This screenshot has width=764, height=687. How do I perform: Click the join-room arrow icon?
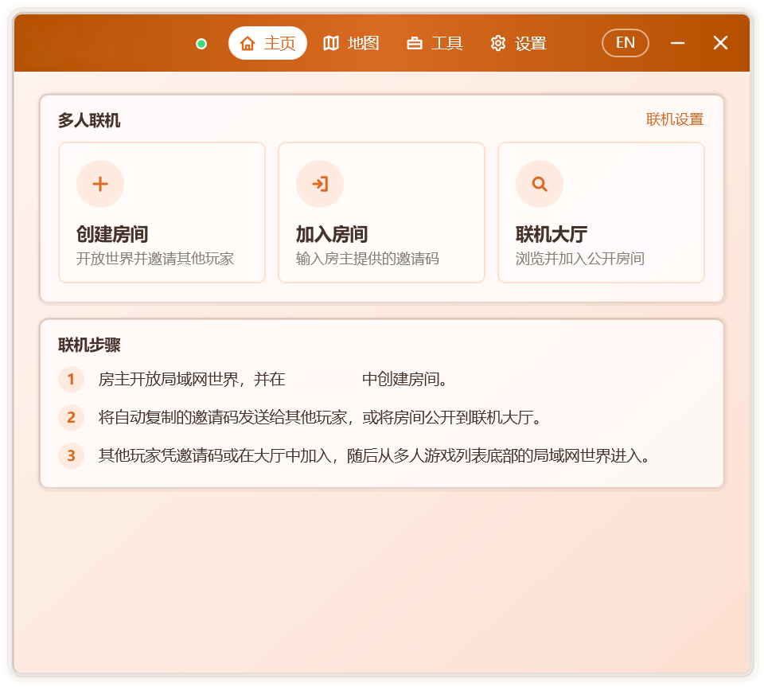click(x=320, y=184)
